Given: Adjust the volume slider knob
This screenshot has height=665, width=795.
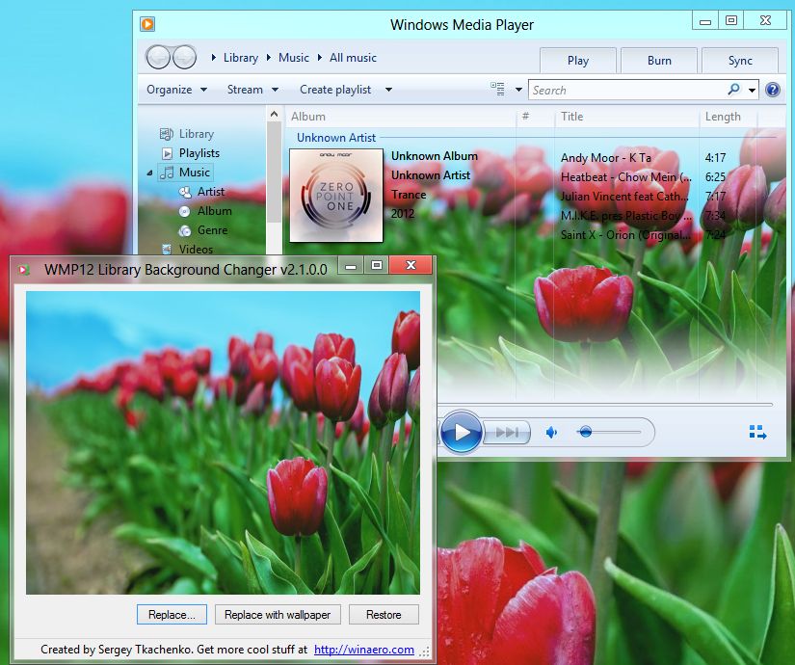Looking at the screenshot, I should (x=586, y=432).
